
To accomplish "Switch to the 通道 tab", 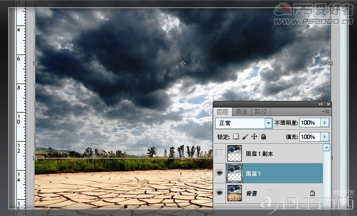I will coord(241,112).
